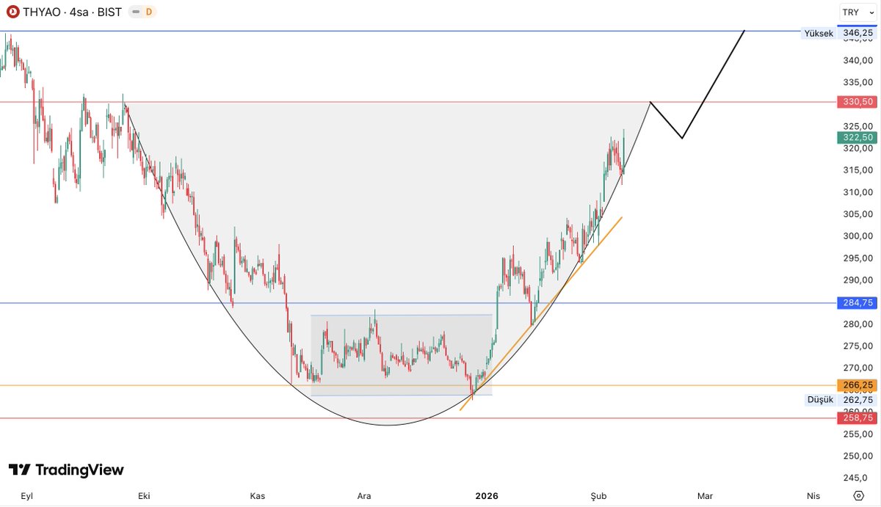Open chart settings via the gear icon
Image resolution: width=881 pixels, height=507 pixels.
[858, 496]
